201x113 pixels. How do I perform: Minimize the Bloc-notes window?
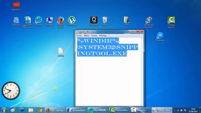[x=131, y=31]
